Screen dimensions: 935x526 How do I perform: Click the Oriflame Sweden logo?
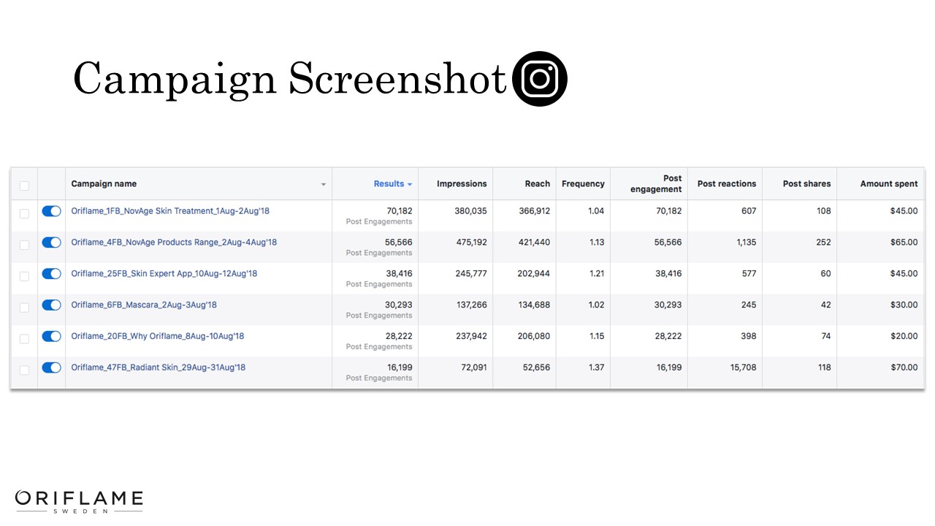pyautogui.click(x=79, y=500)
